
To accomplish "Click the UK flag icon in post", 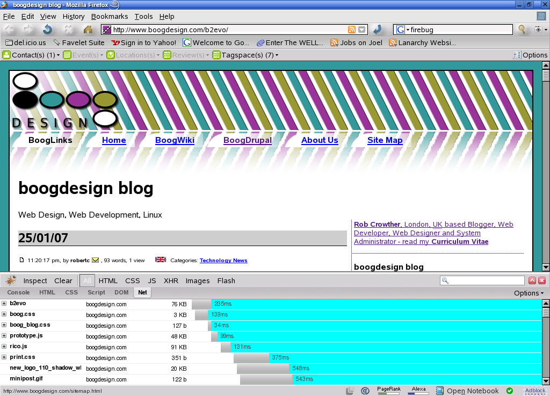I will click(161, 260).
